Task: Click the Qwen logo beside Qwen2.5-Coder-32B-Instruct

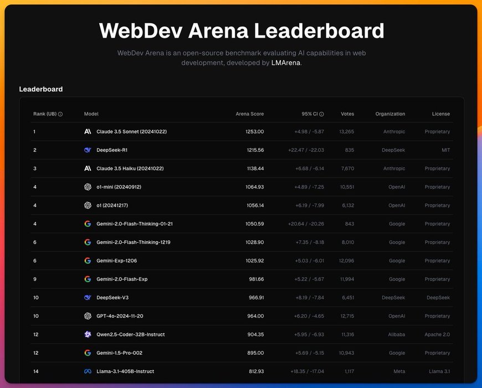Action: 88,334
